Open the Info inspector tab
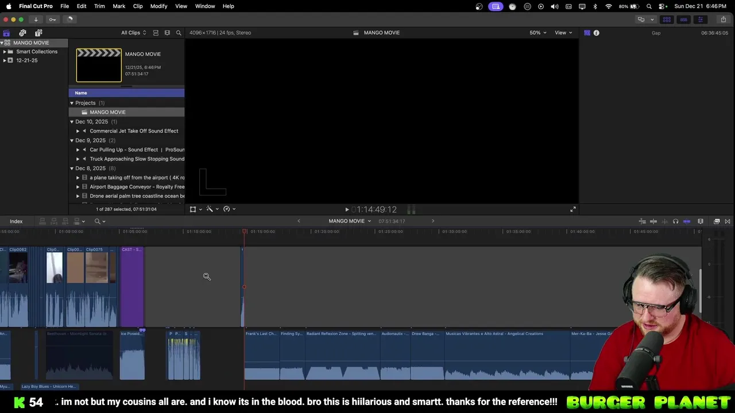Viewport: 735px width, 413px height. coord(596,33)
